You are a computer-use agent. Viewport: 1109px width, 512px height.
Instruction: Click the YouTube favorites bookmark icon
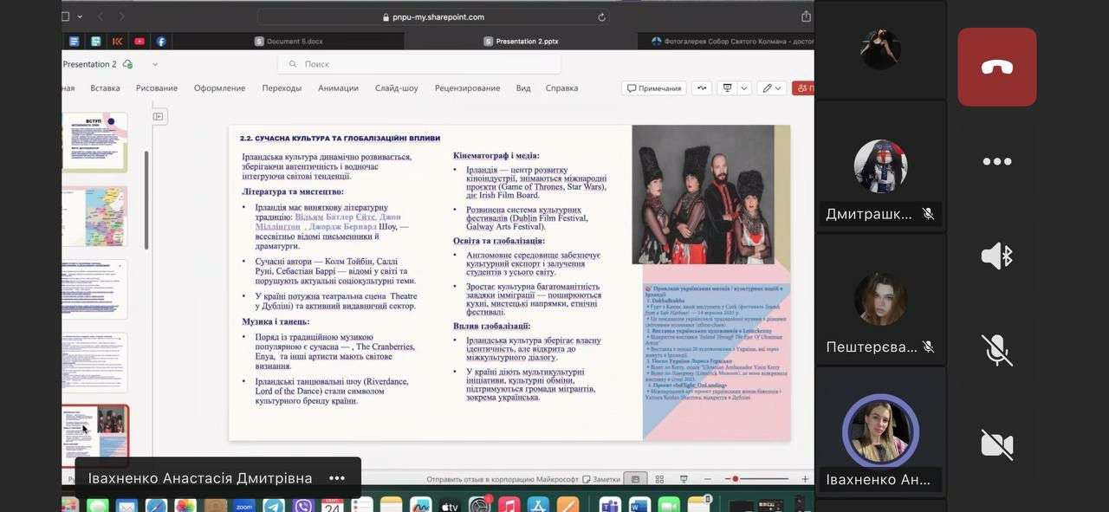(139, 41)
